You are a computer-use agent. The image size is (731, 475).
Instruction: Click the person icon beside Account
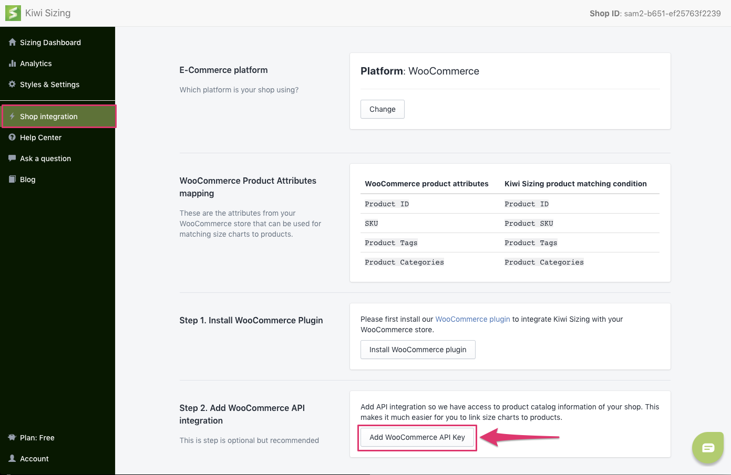click(x=12, y=458)
